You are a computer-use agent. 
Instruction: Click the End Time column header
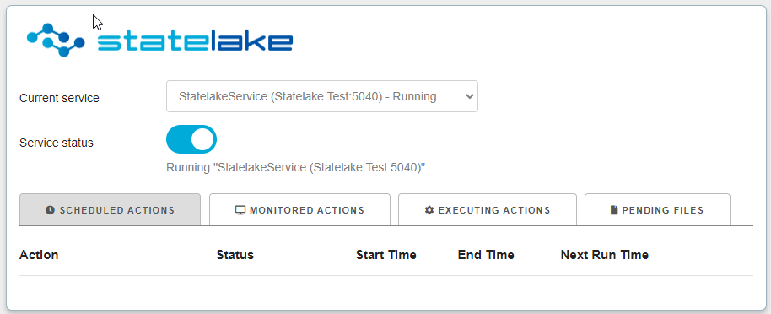click(486, 255)
